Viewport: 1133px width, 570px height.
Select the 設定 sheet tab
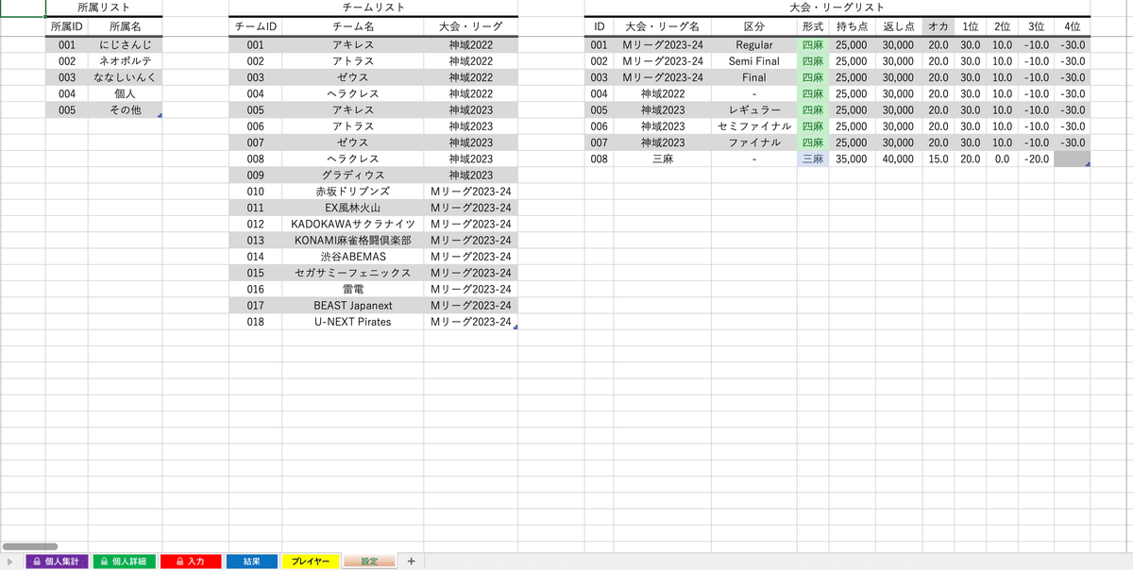369,561
